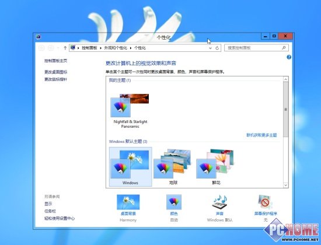Viewport: 321px width, 245px height.
Task: Open 任务栏 under see also
Action: click(x=50, y=211)
